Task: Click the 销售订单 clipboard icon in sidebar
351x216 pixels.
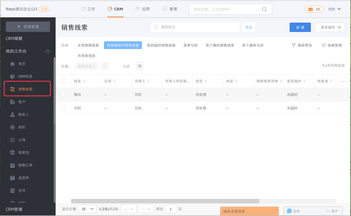Action: click(12, 165)
